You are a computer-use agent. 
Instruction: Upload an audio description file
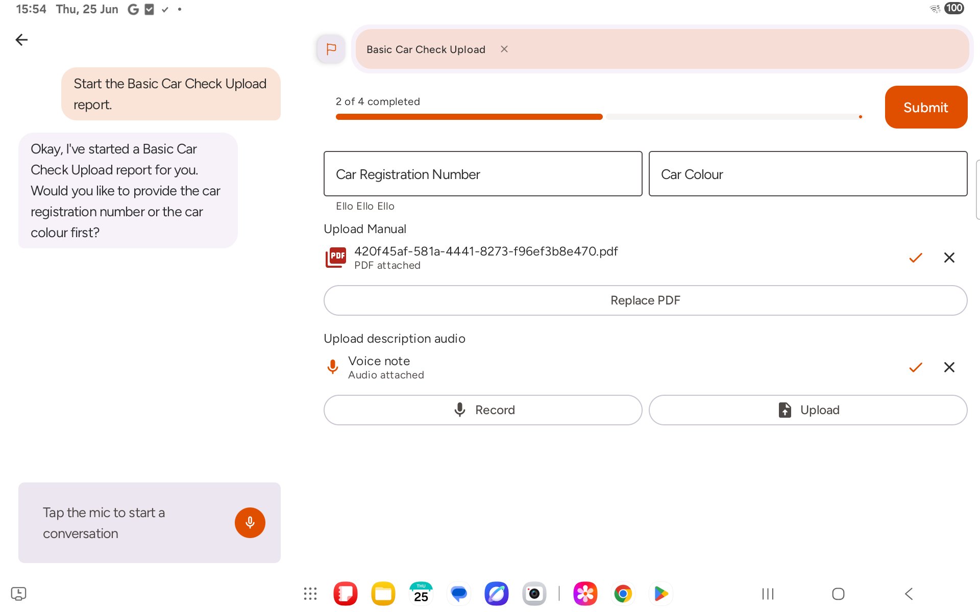point(808,410)
